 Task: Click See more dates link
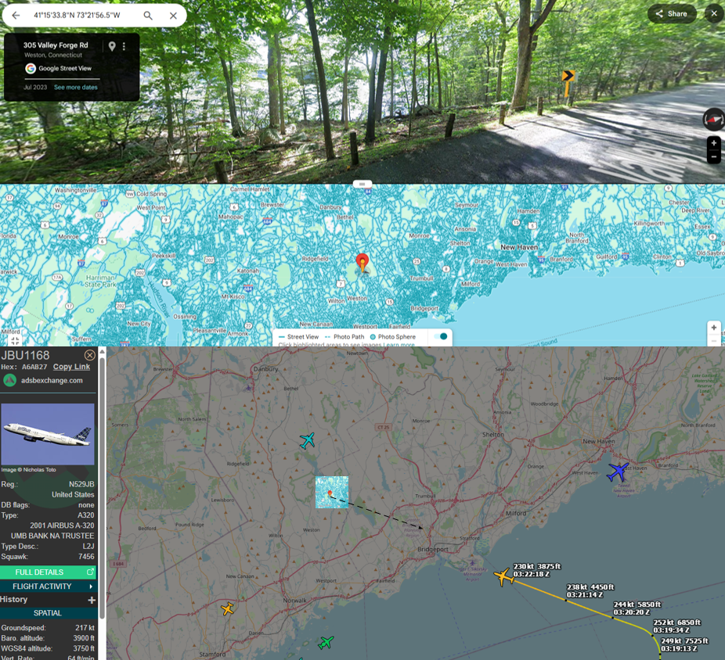coord(76,88)
